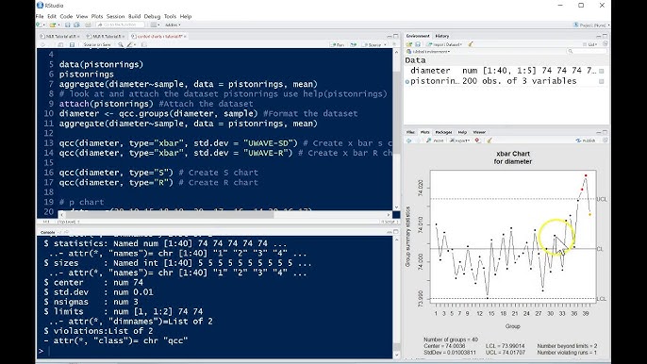Switch to the History tab
Screen dimensions: 647x364
[442, 36]
